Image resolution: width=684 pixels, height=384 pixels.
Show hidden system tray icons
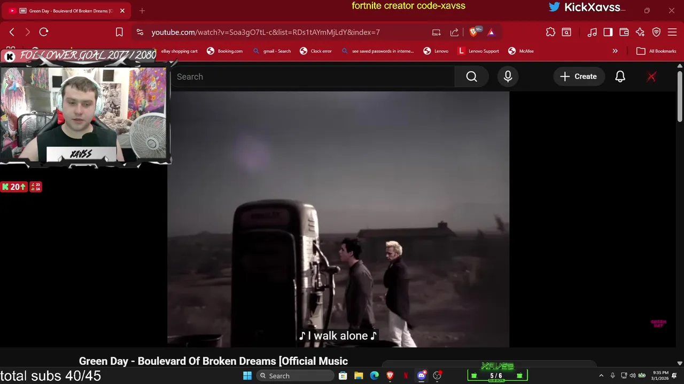tap(601, 375)
